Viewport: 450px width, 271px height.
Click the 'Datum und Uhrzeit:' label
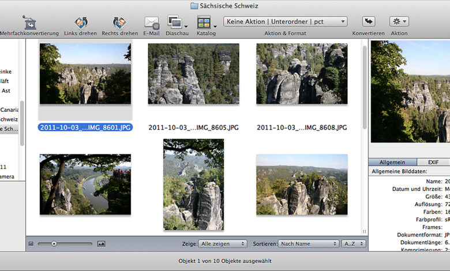tap(417, 189)
